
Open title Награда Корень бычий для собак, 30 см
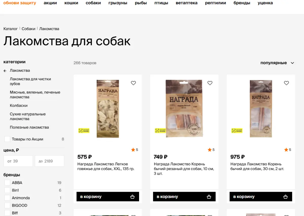(x=257, y=166)
